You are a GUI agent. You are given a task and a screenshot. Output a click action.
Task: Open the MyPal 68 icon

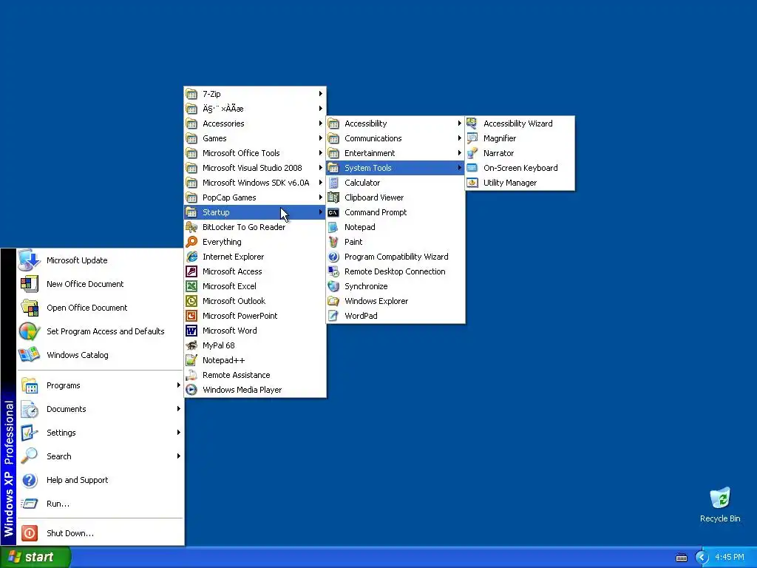click(191, 345)
